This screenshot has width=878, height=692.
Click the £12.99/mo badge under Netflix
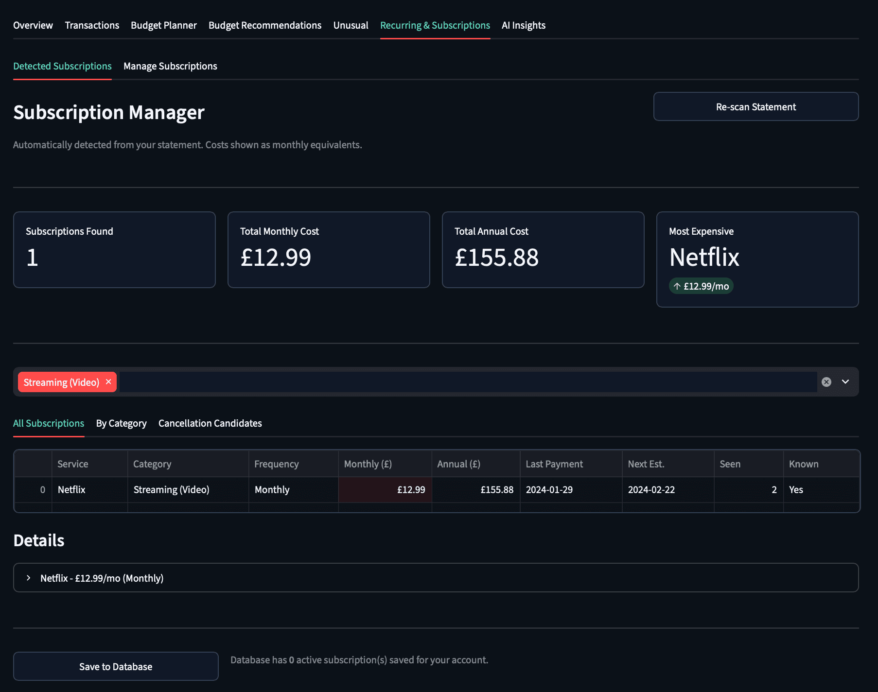click(x=701, y=286)
